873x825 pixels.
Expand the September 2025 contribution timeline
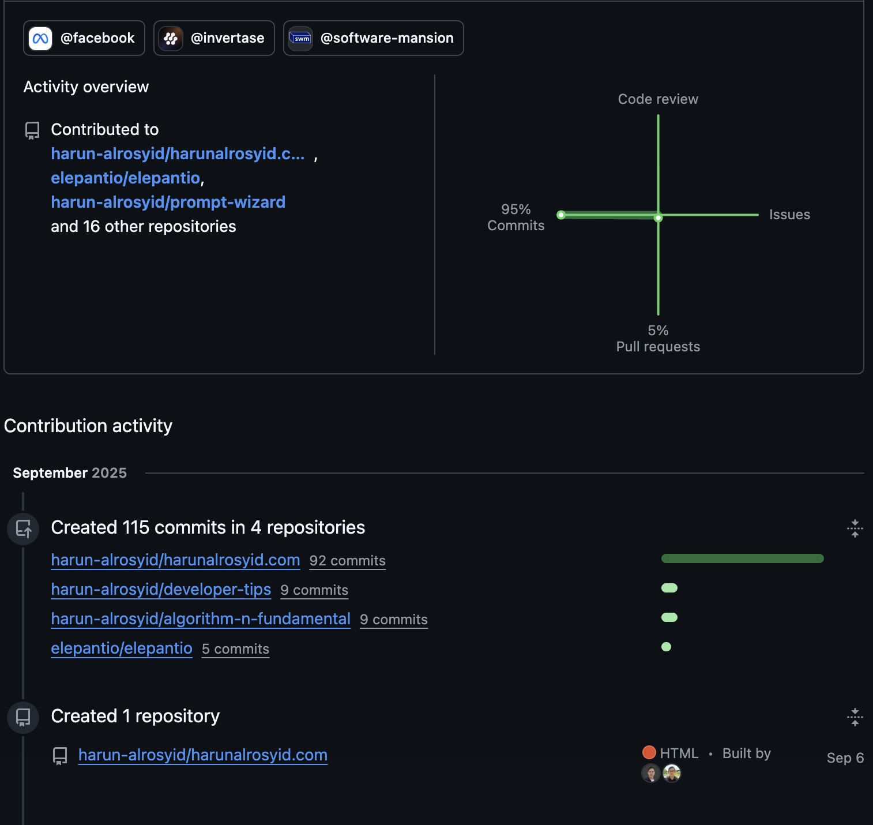(70, 472)
